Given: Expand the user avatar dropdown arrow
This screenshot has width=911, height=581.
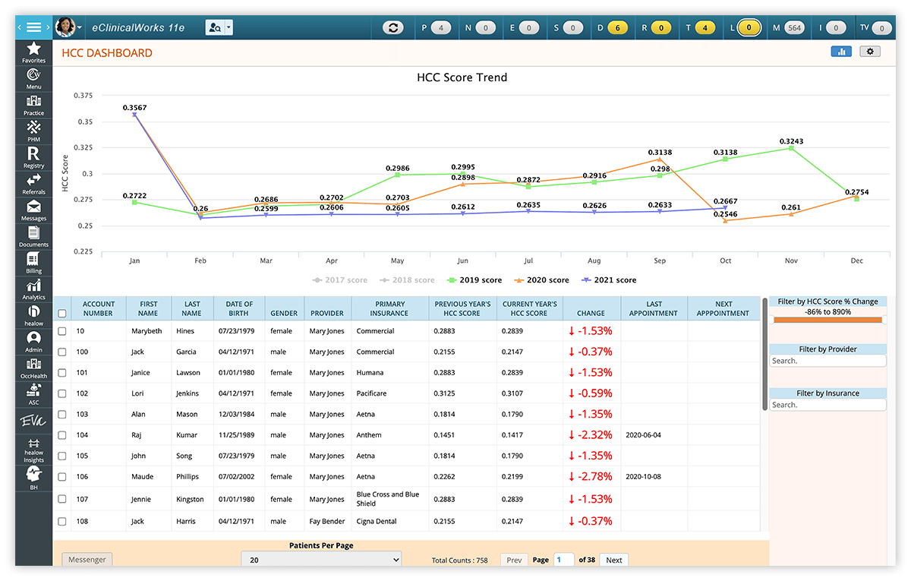Looking at the screenshot, I should (80, 27).
